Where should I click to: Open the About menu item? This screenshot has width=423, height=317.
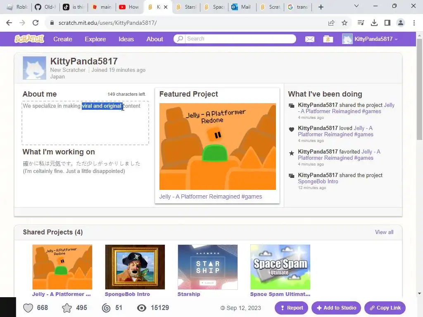(x=154, y=39)
